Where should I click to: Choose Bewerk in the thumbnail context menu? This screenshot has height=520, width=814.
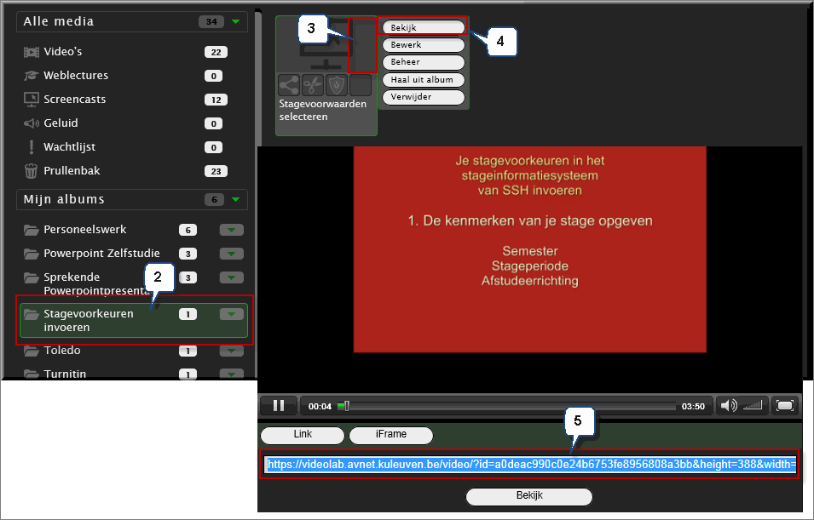[x=424, y=45]
